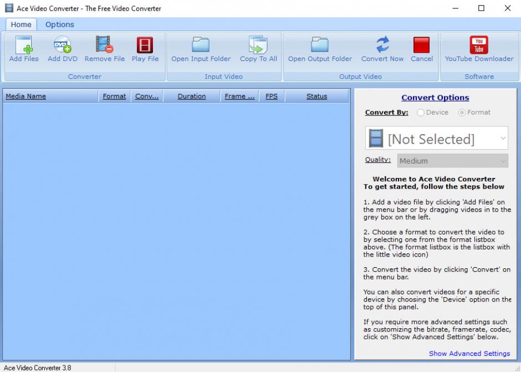Click the FPS column header
Screen dimensions: 521x372
(x=272, y=96)
